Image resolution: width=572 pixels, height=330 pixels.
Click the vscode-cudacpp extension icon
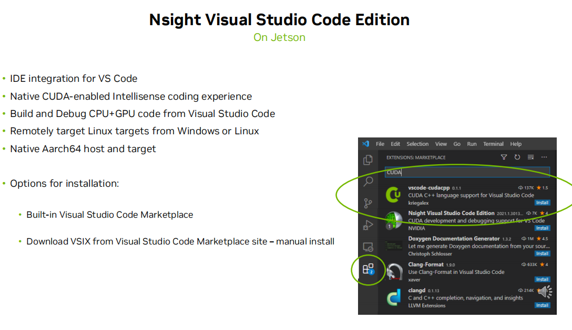pos(394,193)
